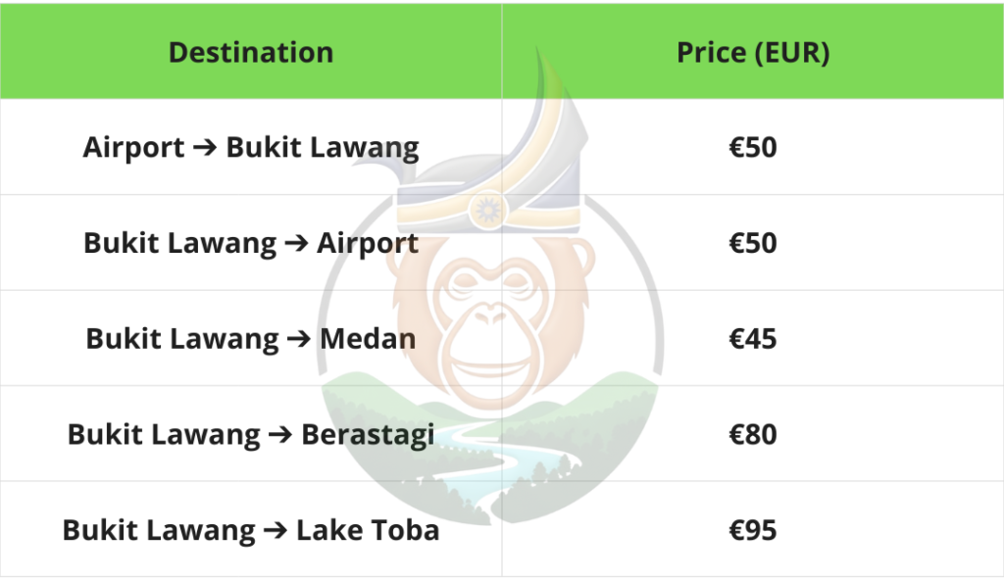Select the Bukit Lawang → Lake Toba route text

(251, 530)
